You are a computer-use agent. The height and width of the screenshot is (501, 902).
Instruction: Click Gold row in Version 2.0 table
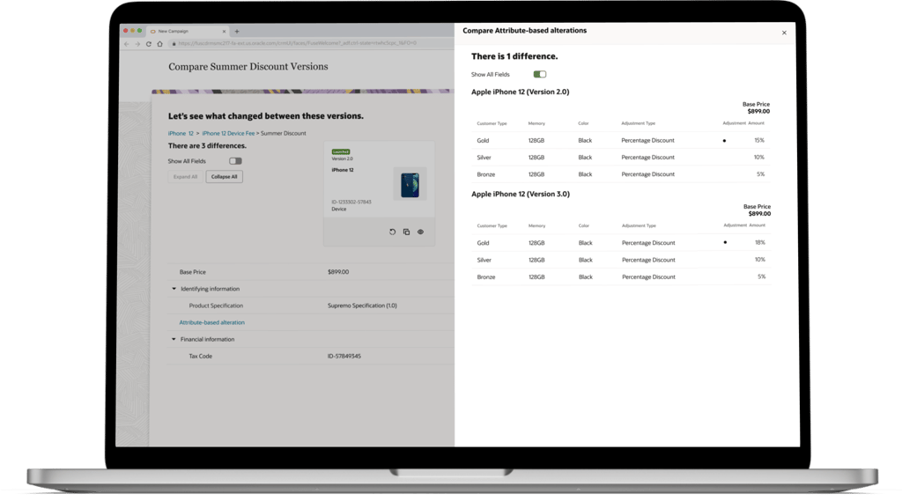coord(621,140)
